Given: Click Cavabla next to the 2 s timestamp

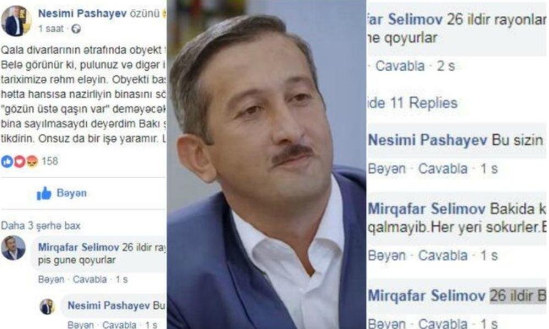Looking at the screenshot, I should click(400, 66).
